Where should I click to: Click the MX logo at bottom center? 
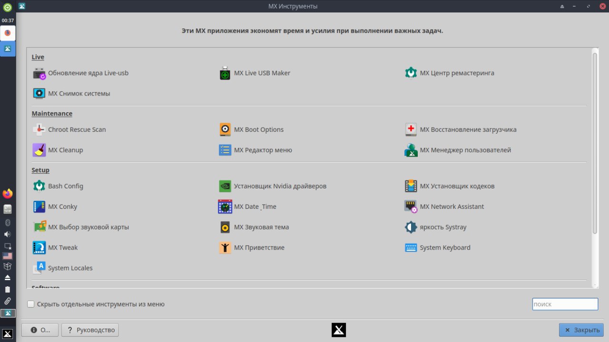coord(339,330)
